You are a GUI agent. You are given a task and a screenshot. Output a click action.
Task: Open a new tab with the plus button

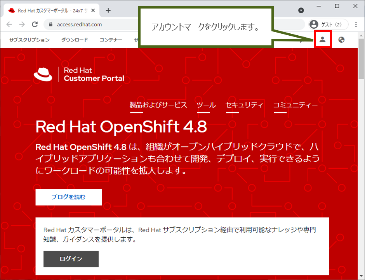coord(108,10)
